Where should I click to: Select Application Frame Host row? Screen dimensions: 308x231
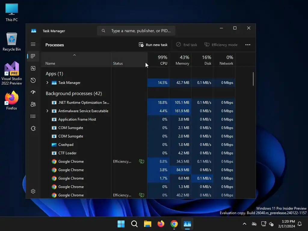pyautogui.click(x=138, y=119)
